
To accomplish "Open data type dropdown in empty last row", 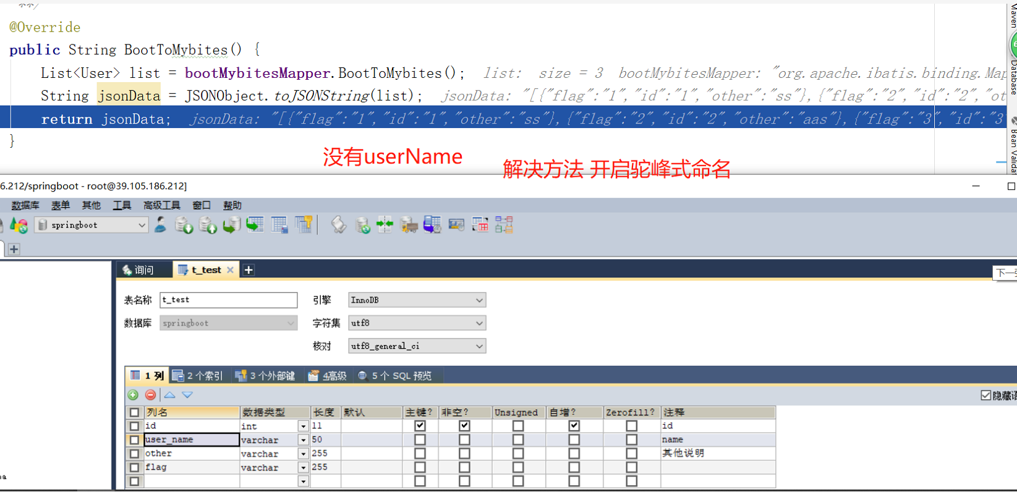I will (x=303, y=481).
